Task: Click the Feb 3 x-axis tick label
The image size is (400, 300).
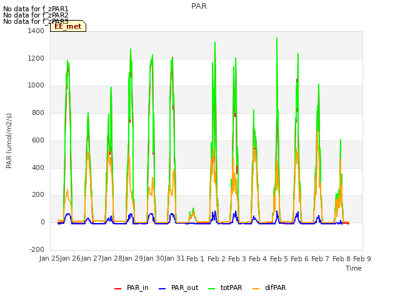Action: point(237,259)
